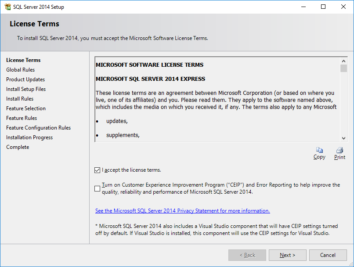The width and height of the screenshot is (354, 267).
Task: Click the Next button to continue setup
Action: tap(287, 255)
